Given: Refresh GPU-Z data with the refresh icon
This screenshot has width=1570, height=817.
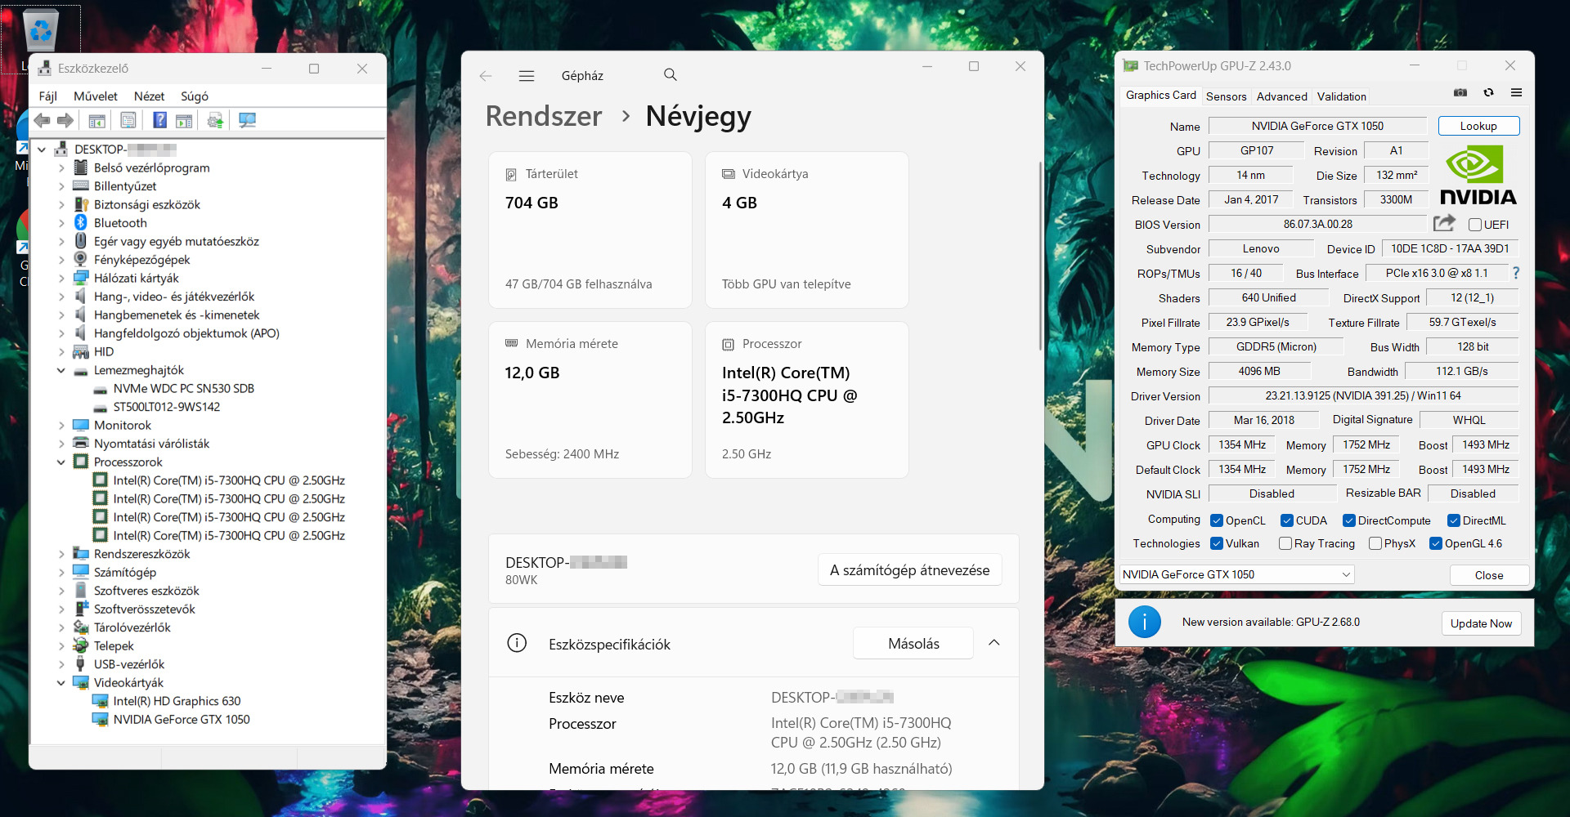Looking at the screenshot, I should click(1488, 93).
